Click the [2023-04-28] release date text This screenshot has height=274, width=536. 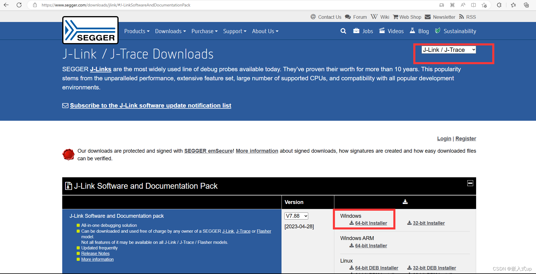(x=299, y=227)
